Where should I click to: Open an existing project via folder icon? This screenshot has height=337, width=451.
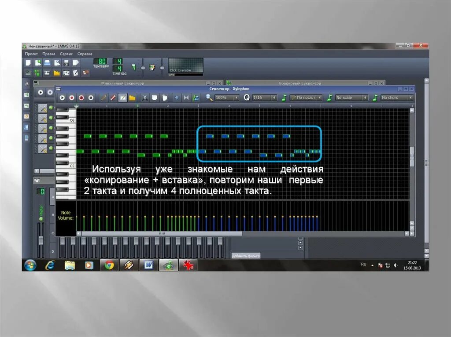pos(47,62)
